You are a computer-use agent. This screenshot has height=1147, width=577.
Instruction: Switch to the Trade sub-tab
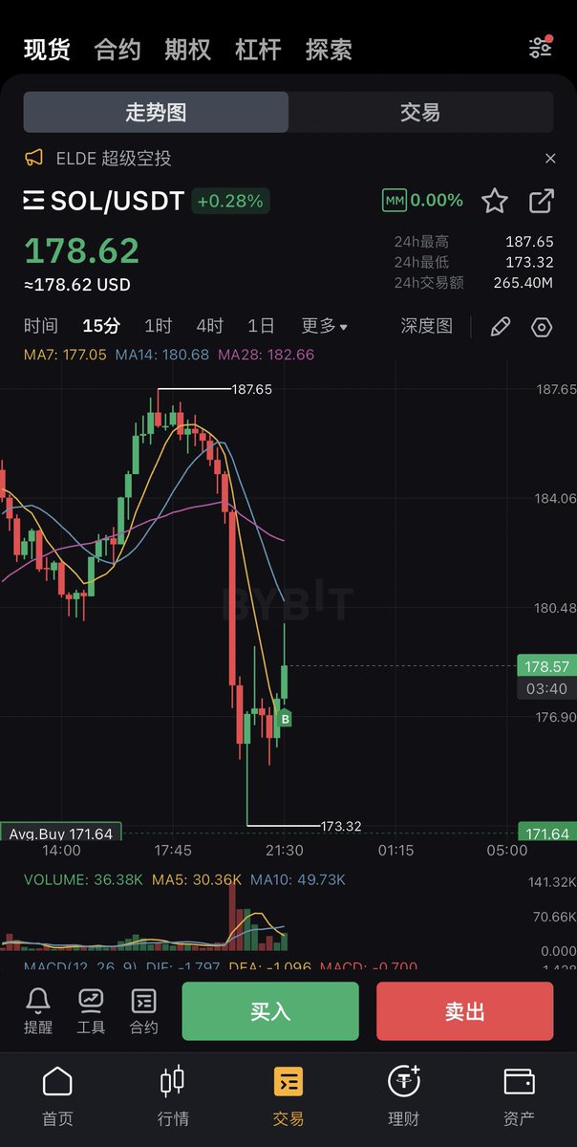pyautogui.click(x=420, y=113)
